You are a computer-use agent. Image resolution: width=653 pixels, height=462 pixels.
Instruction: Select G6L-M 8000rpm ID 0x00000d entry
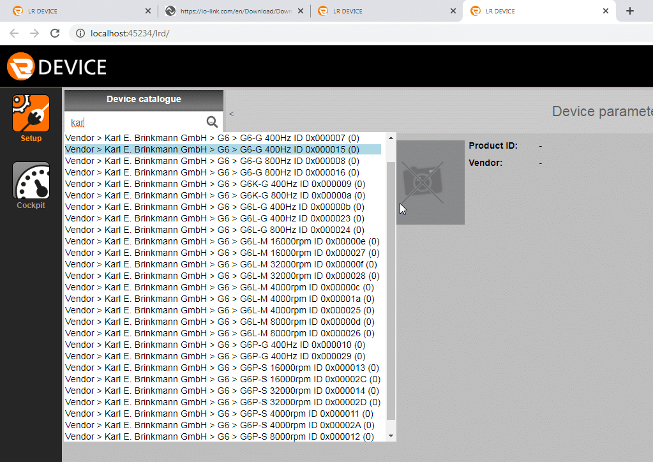223,322
